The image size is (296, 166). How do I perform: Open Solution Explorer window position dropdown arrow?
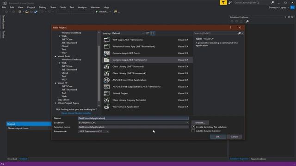285,17
